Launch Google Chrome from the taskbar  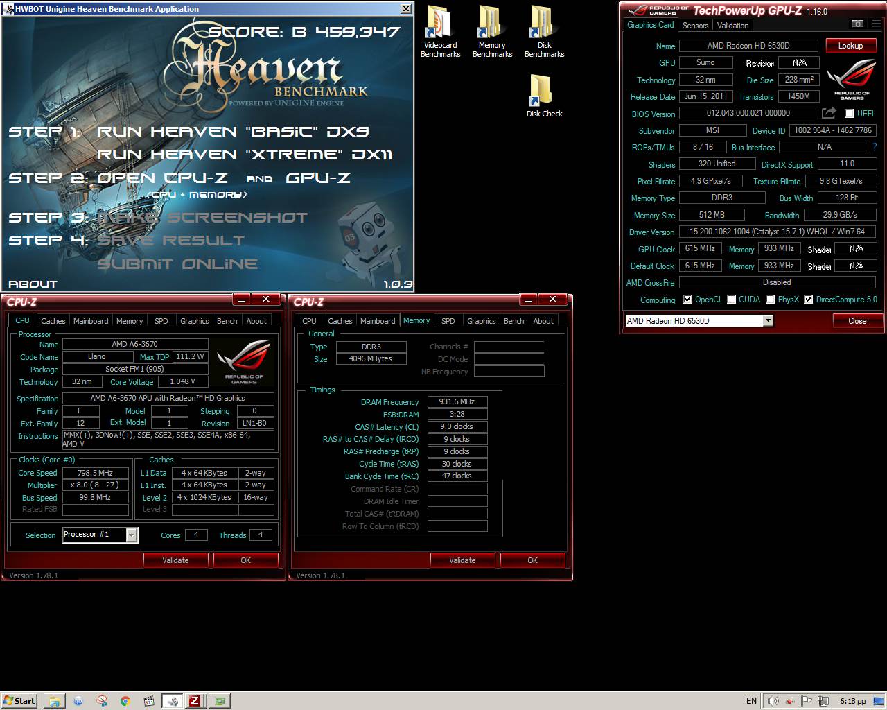[x=125, y=701]
